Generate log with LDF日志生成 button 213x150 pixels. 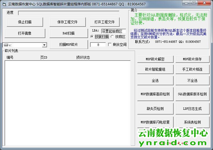pos(192,109)
